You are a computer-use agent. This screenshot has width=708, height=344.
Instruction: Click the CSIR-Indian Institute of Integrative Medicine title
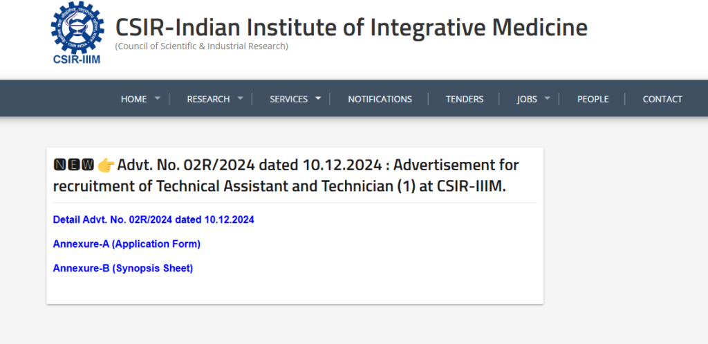pos(351,27)
